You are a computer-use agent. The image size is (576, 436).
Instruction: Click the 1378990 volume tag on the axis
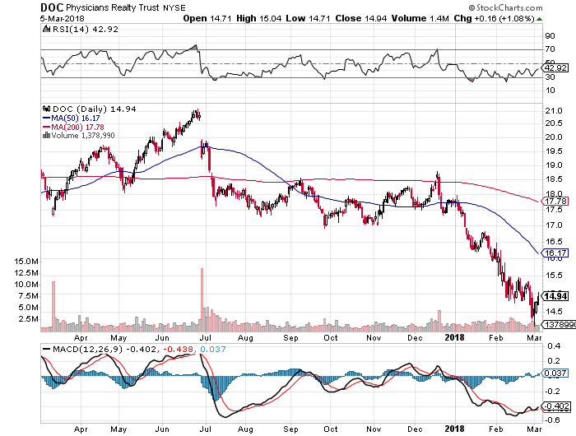[560, 325]
